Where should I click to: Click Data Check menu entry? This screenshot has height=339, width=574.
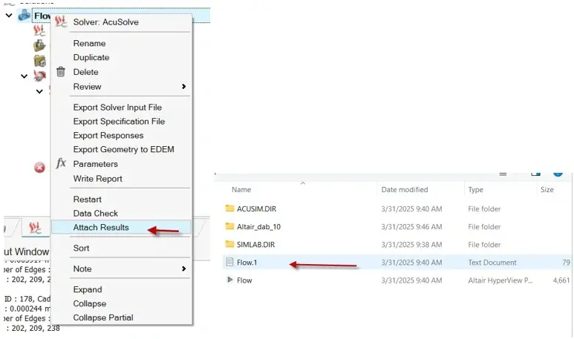pos(95,213)
